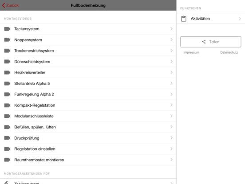Select the Raumthermostat montieren entry
This screenshot has height=184, width=245.
coord(88,160)
